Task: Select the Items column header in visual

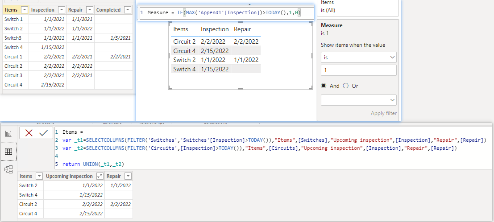Action: tap(181, 29)
